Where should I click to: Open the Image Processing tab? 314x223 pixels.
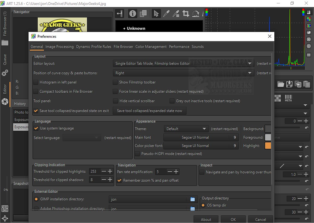click(x=59, y=47)
